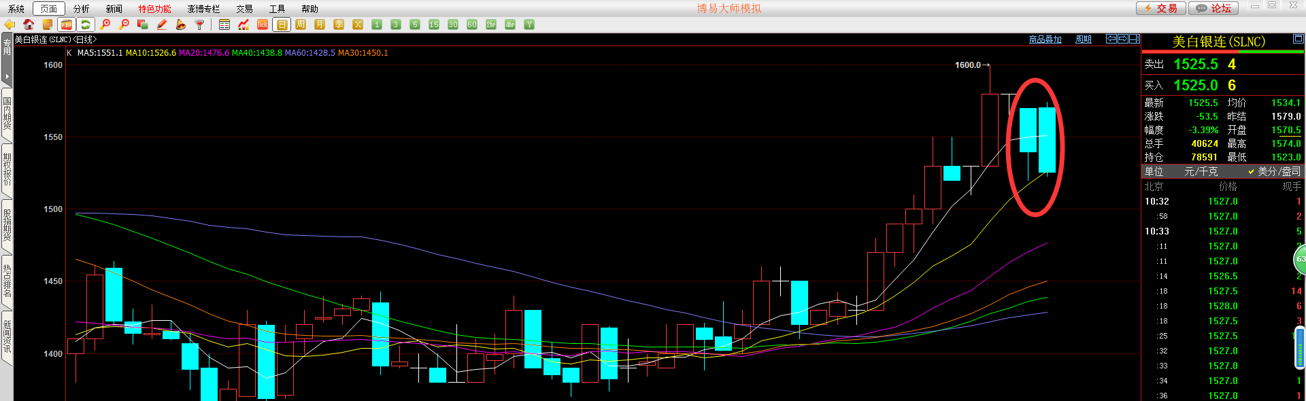Expand the collapsed left sidebar arrow
Viewport: 1306px width, 401px height.
[x=7, y=76]
